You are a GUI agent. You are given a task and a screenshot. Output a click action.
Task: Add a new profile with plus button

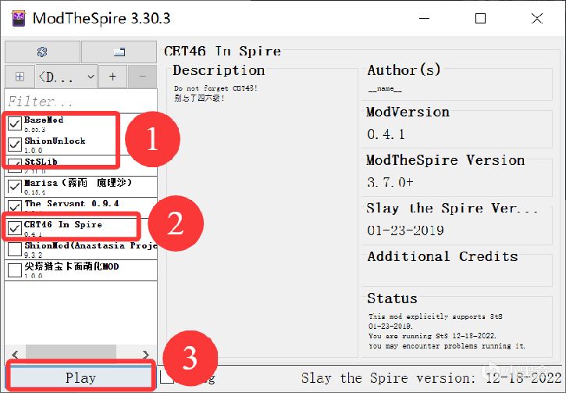click(x=112, y=77)
